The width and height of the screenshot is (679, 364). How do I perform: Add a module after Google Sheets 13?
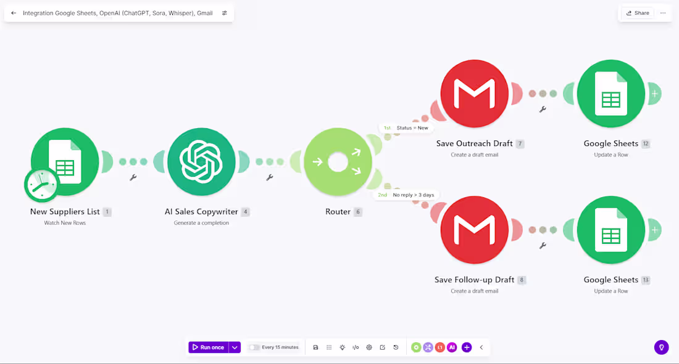pos(655,230)
